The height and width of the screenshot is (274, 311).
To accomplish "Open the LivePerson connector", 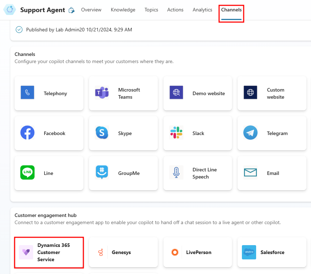I will [x=198, y=252].
